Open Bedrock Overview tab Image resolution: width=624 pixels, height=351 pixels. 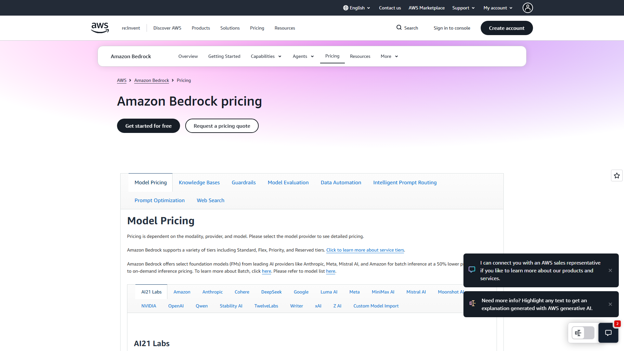coord(188,56)
